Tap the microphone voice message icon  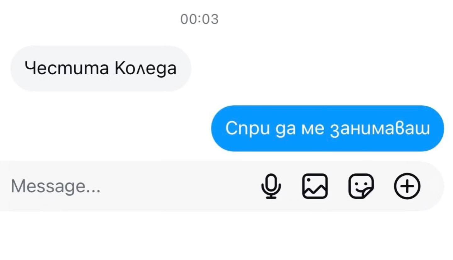point(271,186)
